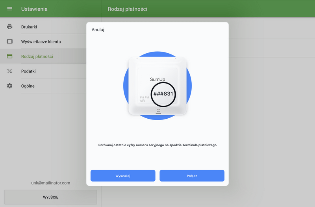The image size is (315, 207).
Task: Click the serial number comparison instruction text
Action: (157, 145)
